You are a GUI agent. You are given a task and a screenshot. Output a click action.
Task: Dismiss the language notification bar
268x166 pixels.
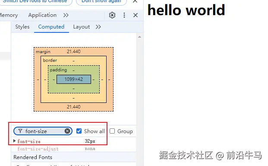(x=135, y=1)
